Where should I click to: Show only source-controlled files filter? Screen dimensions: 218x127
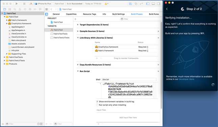click(x=41, y=124)
